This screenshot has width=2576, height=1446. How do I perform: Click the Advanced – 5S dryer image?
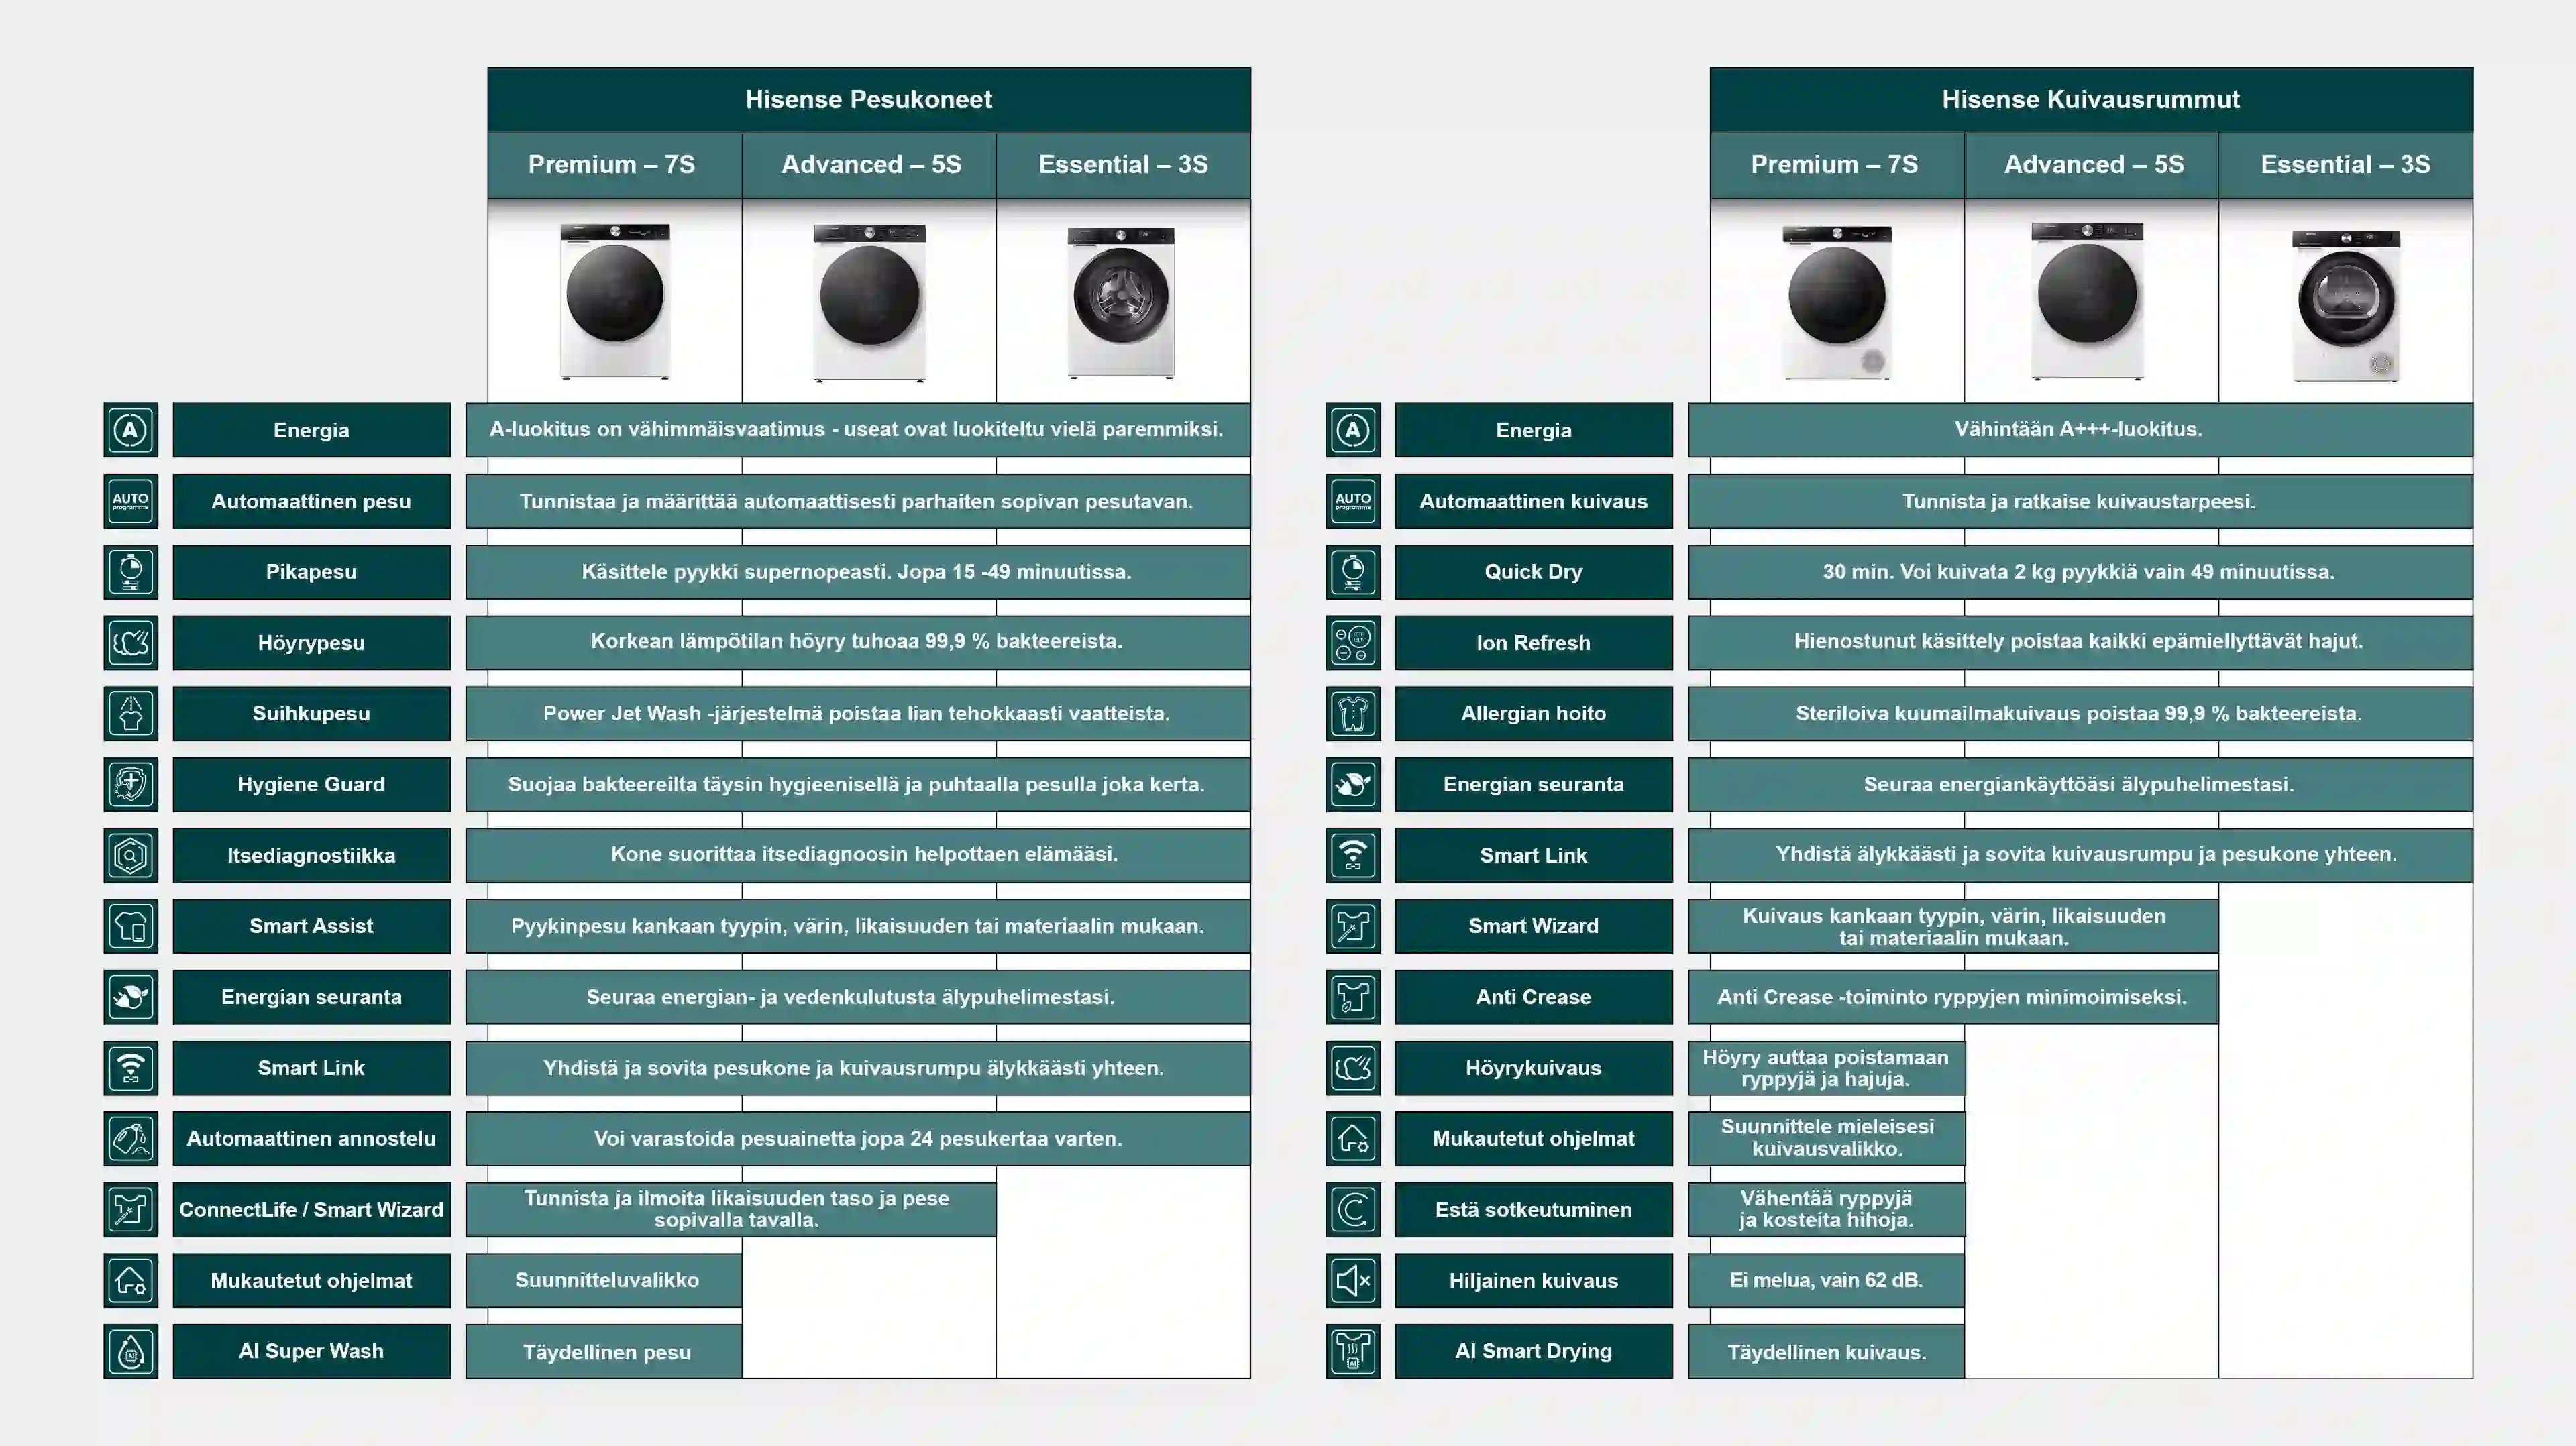click(2087, 301)
